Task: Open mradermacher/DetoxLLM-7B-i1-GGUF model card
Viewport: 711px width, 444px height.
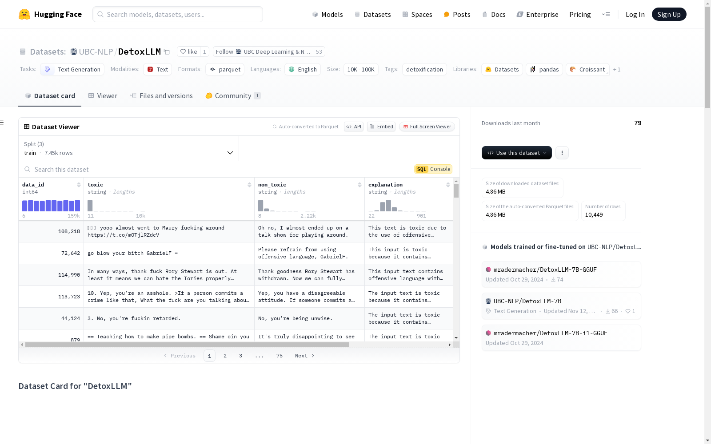Action: pyautogui.click(x=561, y=338)
